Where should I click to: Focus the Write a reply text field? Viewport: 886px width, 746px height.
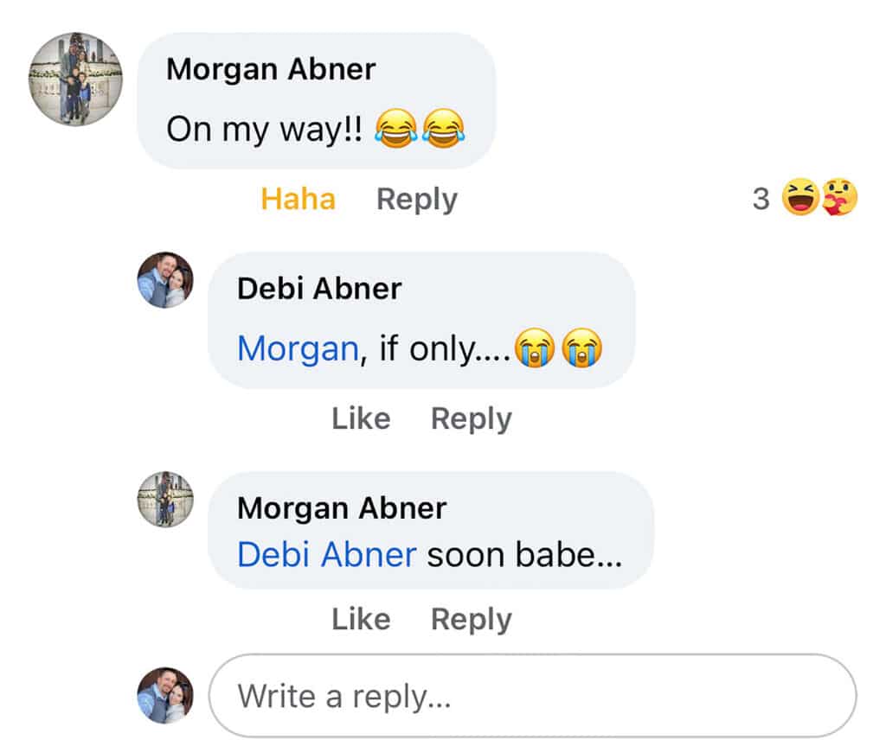[x=532, y=696]
